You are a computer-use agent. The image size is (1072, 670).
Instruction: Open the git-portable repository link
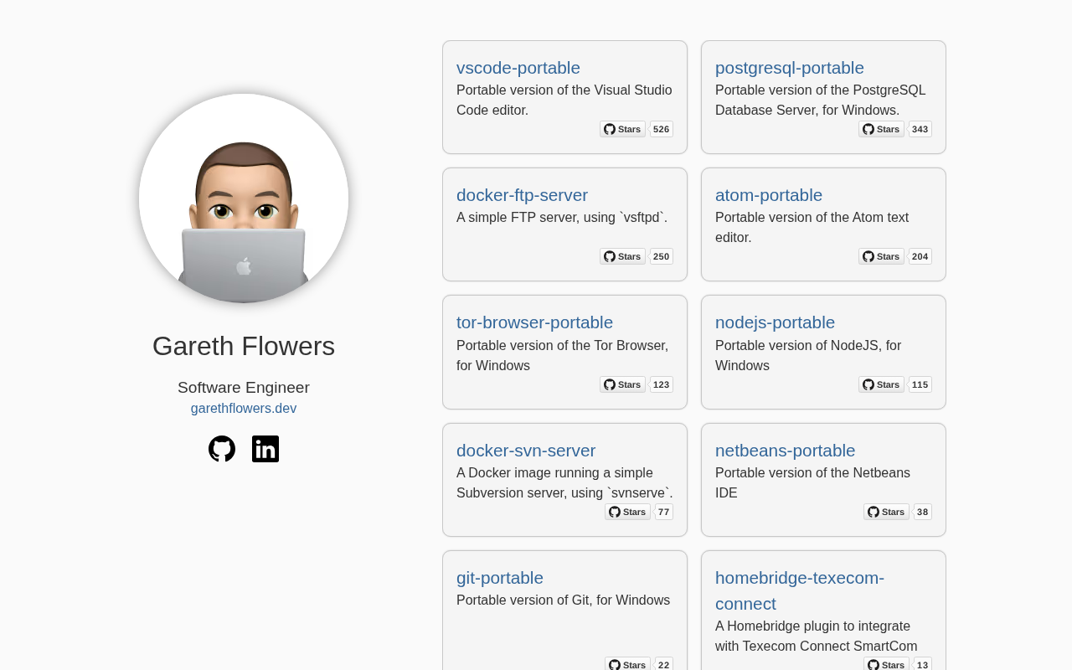[x=500, y=578]
